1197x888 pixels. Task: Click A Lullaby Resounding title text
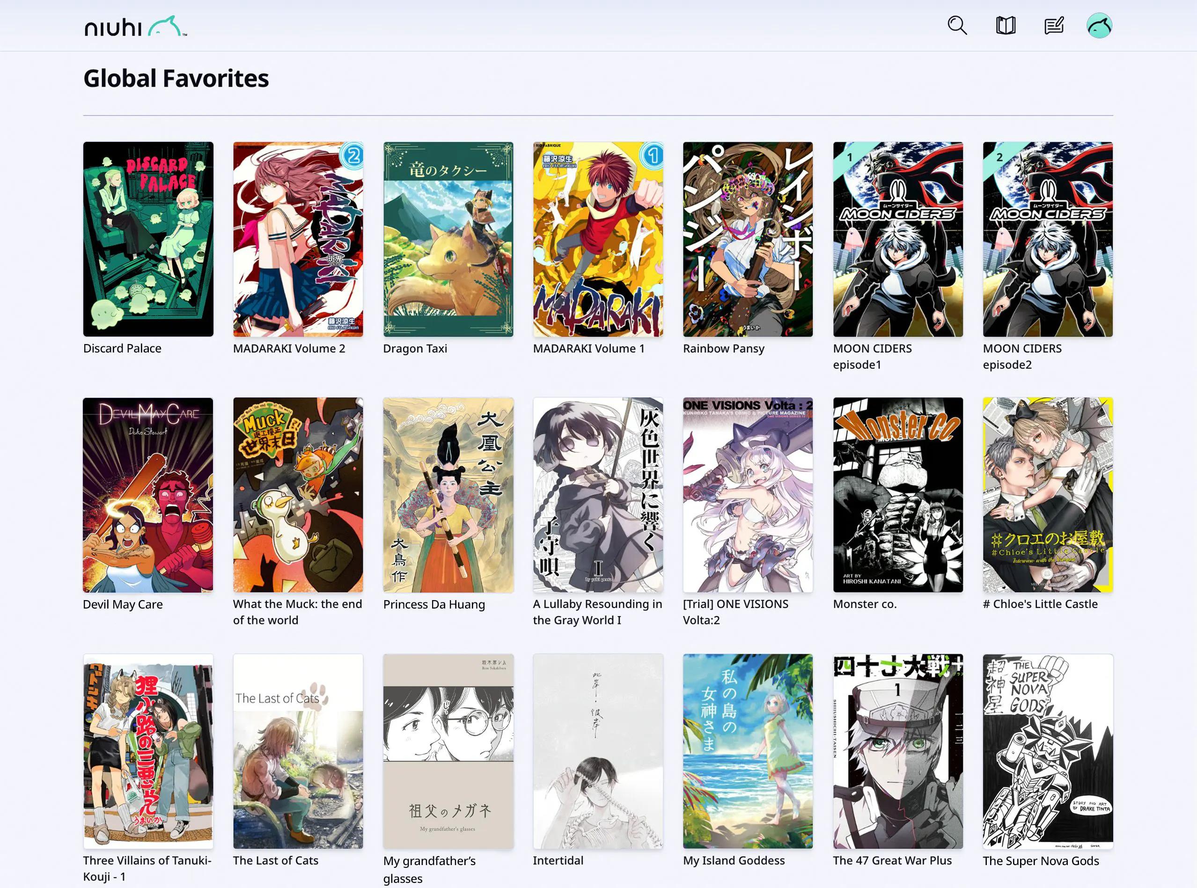[598, 612]
